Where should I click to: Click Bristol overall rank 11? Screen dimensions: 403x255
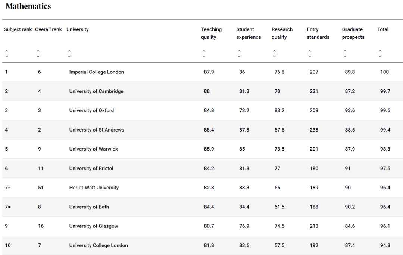pos(41,169)
